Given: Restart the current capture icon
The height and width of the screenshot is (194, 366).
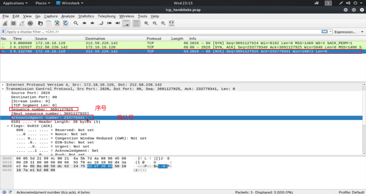Looking at the screenshot, I should pos(22,23).
